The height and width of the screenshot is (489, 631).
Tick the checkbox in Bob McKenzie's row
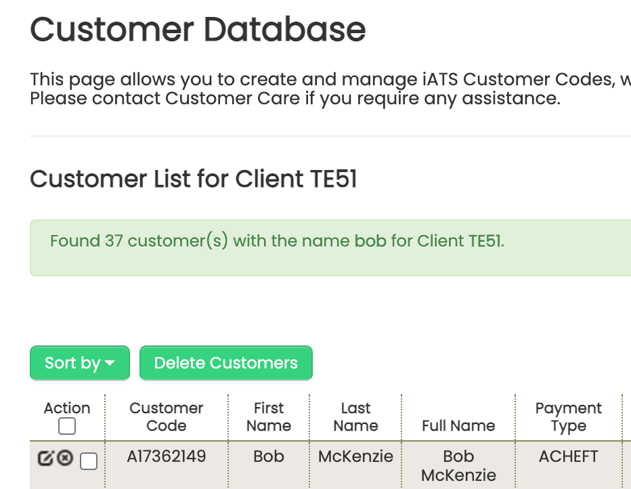(x=89, y=461)
